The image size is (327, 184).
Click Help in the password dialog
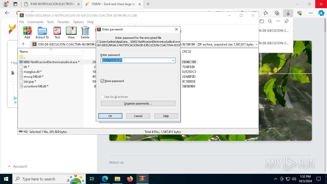point(166,116)
